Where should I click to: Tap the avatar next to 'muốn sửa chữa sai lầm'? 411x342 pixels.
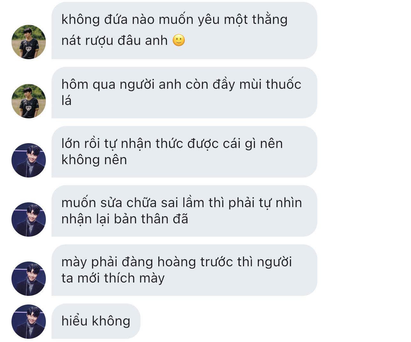[x=29, y=220]
